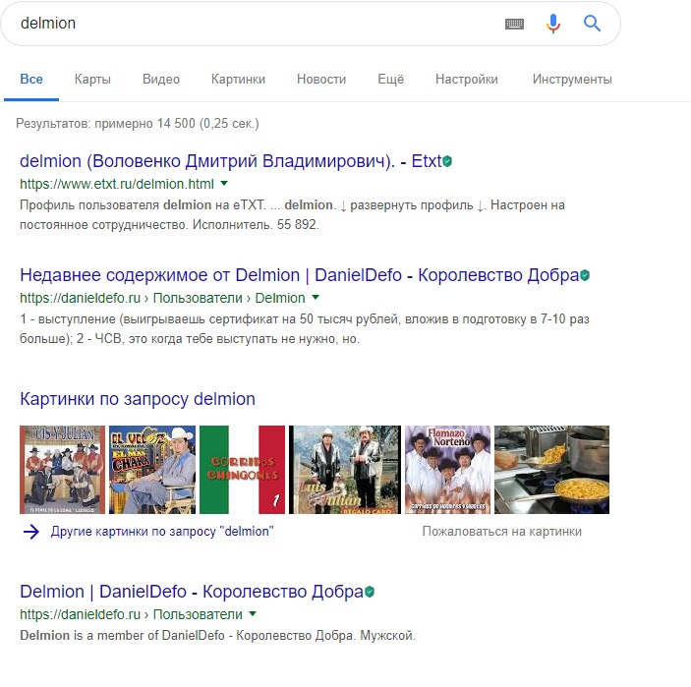
Task: Open 'Инструменты' search tools
Action: (572, 80)
